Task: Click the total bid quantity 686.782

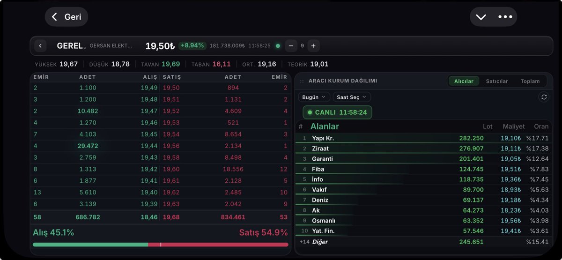Action: pyautogui.click(x=88, y=217)
